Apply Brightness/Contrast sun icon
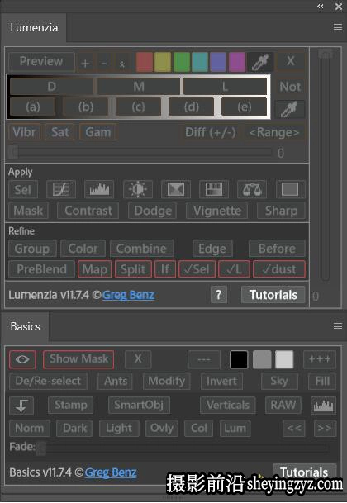 pos(138,190)
